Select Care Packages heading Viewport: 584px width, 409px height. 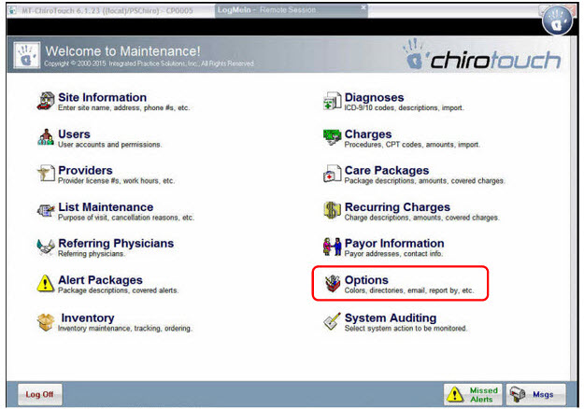click(x=387, y=171)
